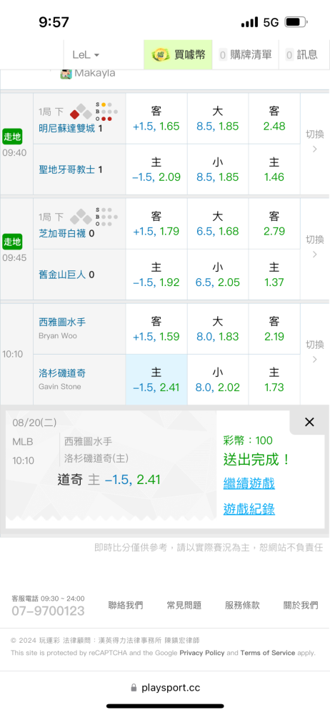The width and height of the screenshot is (330, 715).
Task: Open team 聖地牙哥教士
Action: click(67, 169)
